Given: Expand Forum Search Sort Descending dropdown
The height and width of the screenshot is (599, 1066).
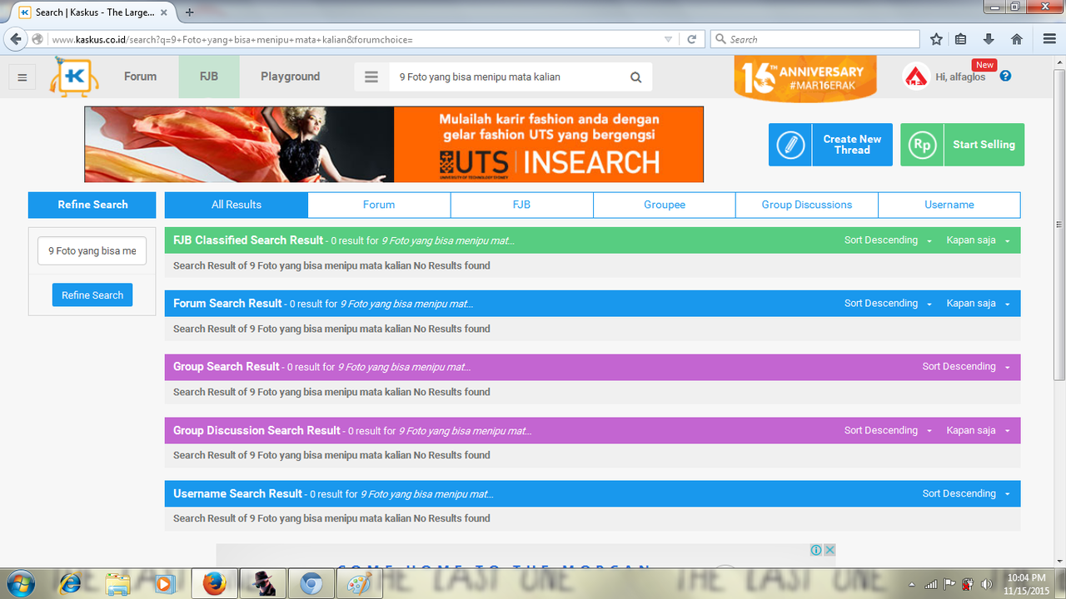Looking at the screenshot, I should [x=888, y=304].
